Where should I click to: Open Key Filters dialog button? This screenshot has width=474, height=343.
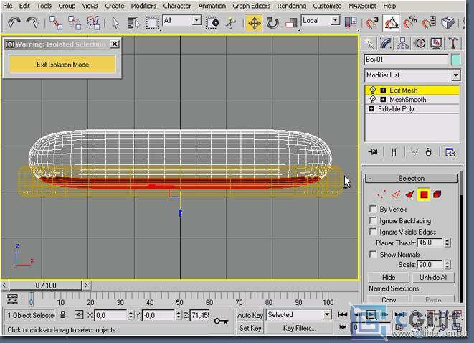(299, 328)
